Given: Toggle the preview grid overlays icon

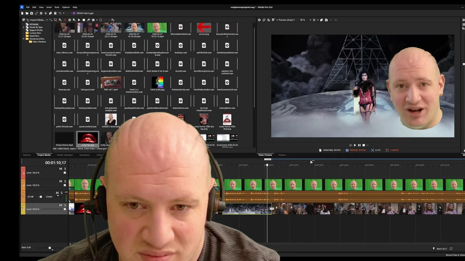Looking at the screenshot, I should coord(314,20).
